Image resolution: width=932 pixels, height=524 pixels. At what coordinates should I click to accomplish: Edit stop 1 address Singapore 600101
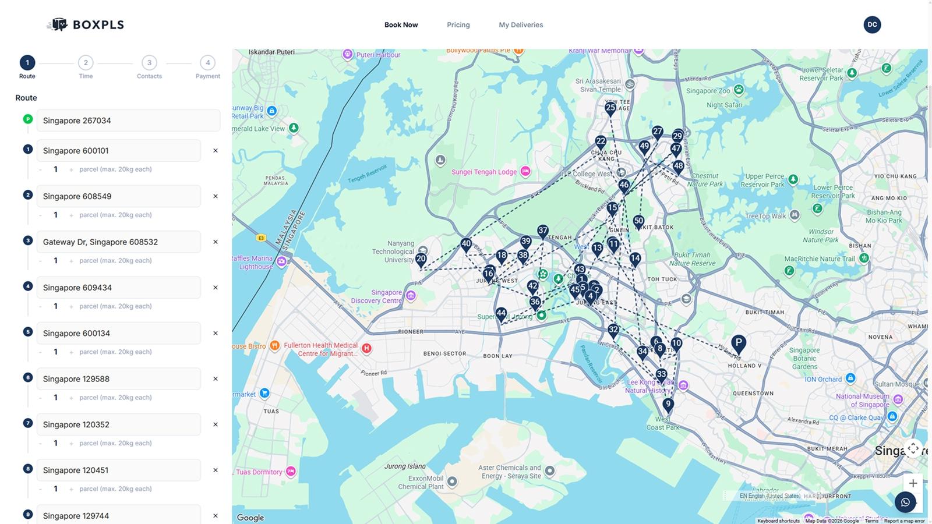tap(119, 151)
